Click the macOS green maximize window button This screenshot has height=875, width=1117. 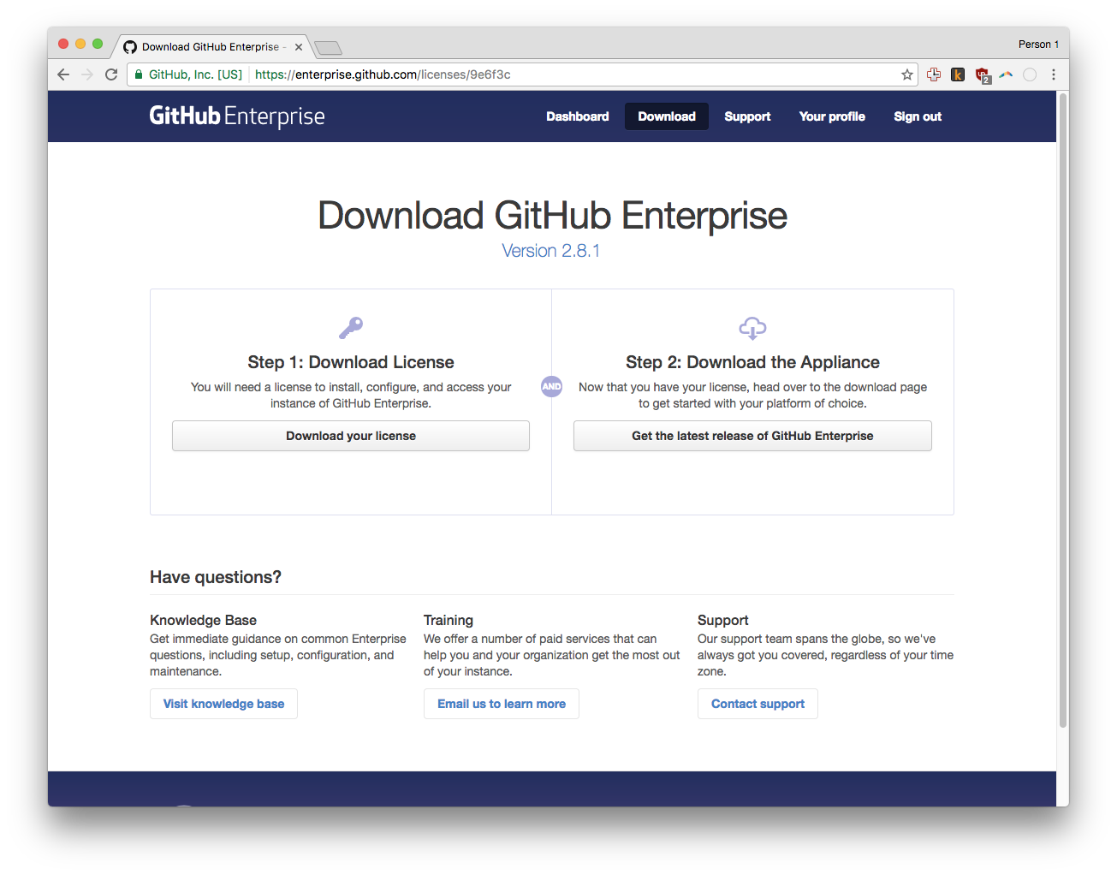[98, 44]
